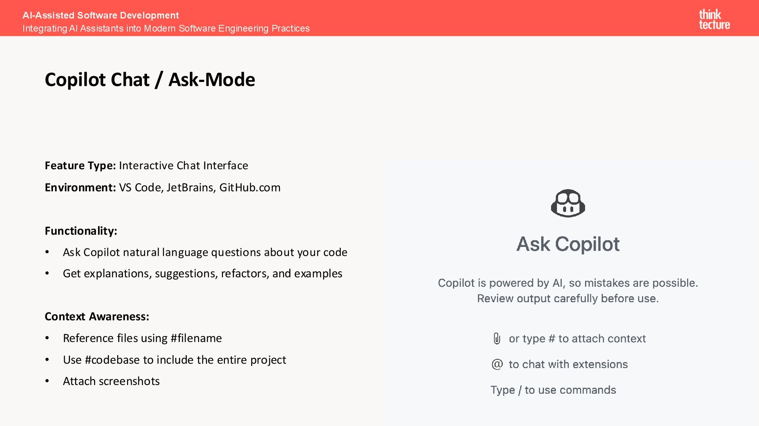Click the 'Context Awareness:' section heading
The height and width of the screenshot is (426, 759).
pos(97,316)
